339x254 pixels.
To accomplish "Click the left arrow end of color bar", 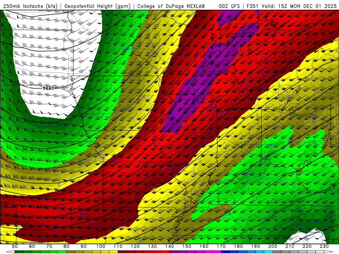I will (x=10, y=251).
